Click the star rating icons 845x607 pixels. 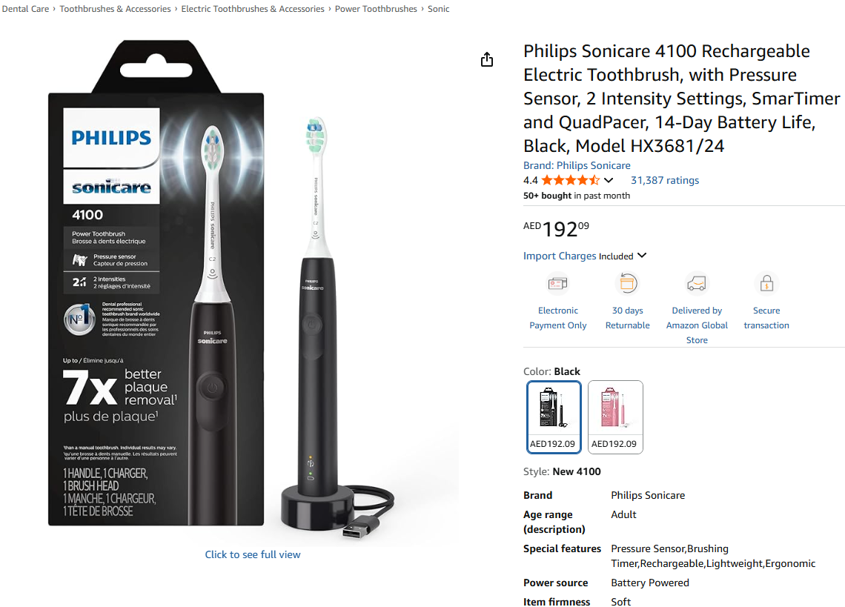pos(570,180)
